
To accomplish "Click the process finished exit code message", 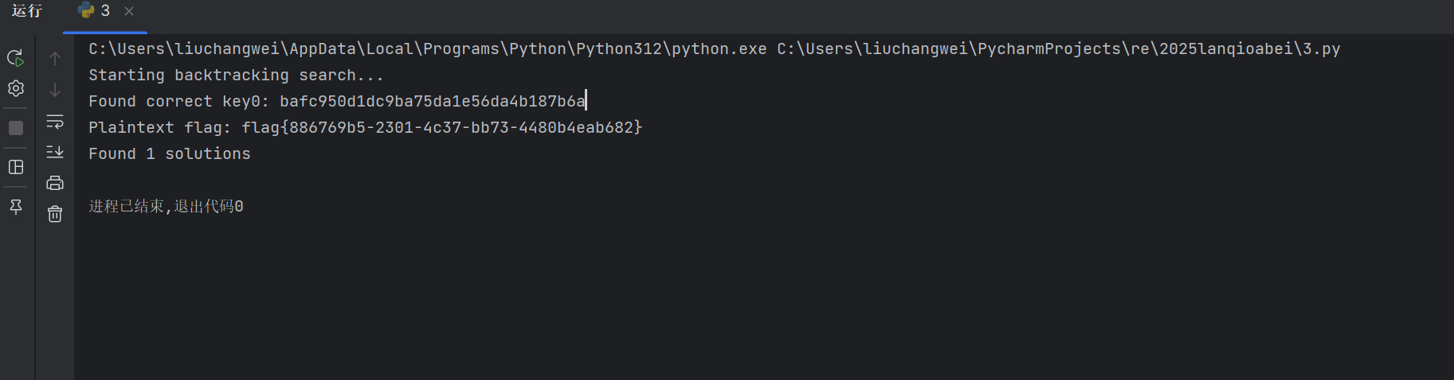I will [x=166, y=207].
